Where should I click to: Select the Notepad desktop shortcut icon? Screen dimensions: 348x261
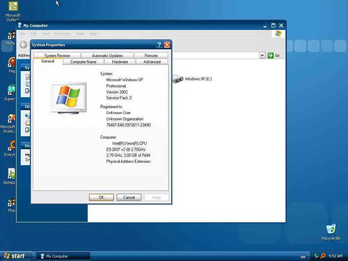(11, 173)
